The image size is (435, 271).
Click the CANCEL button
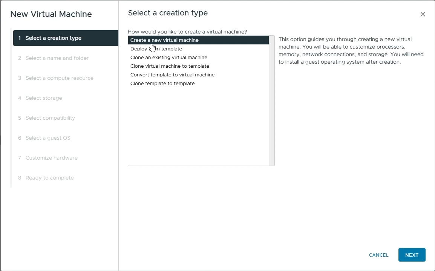click(x=378, y=255)
